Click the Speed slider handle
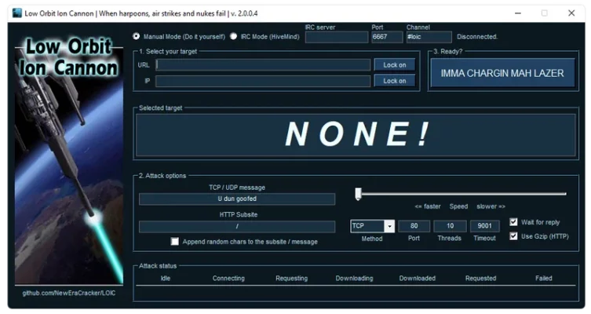Viewport: 591px width, 314px height. point(358,194)
